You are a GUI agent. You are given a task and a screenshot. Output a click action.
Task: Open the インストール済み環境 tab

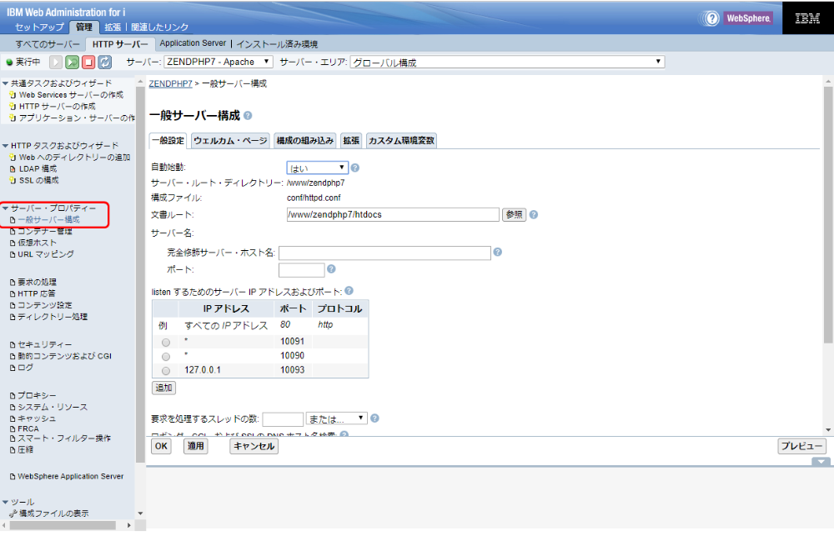coord(277,44)
